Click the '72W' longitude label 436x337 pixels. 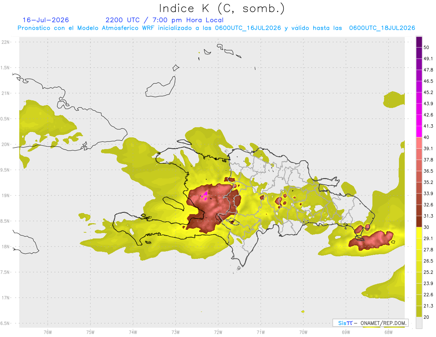(218, 332)
